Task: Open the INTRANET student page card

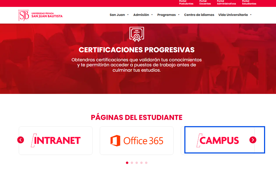Action: point(56,141)
